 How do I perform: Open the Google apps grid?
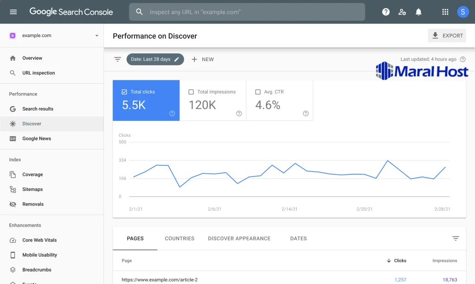[x=445, y=12]
